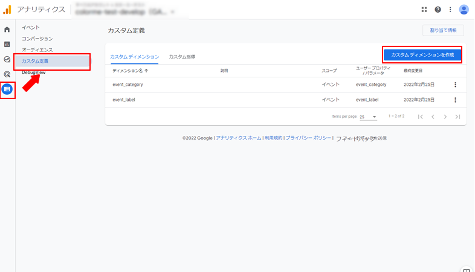Sort by ディメンション名 column arrow
This screenshot has height=272, width=475.
tap(146, 71)
